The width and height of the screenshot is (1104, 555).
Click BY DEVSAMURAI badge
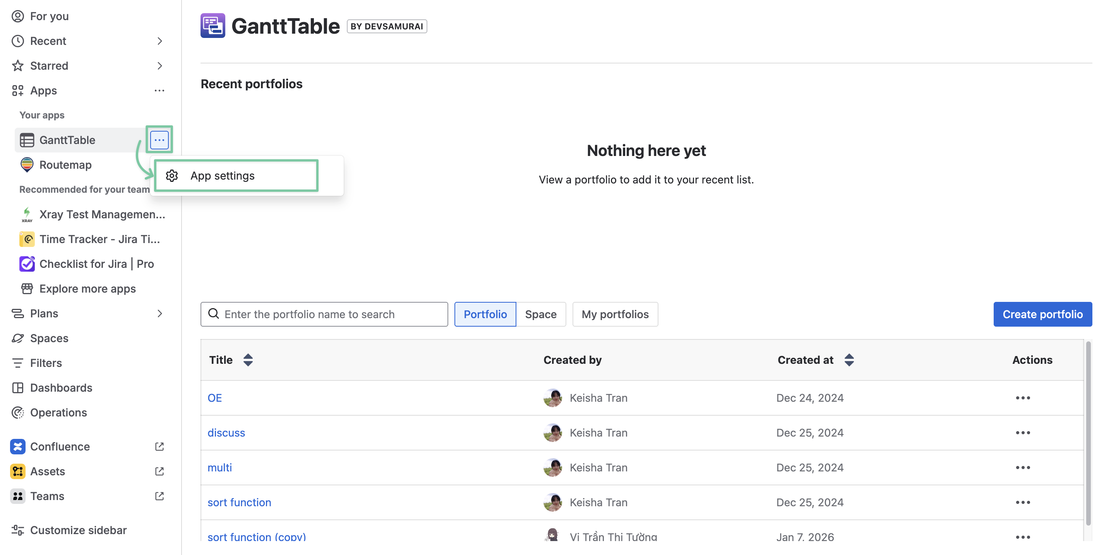[387, 26]
